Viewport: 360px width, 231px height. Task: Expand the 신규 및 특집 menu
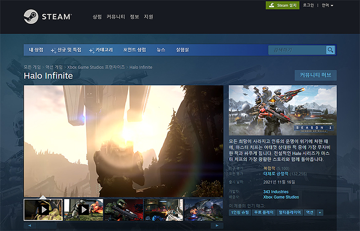[66, 50]
